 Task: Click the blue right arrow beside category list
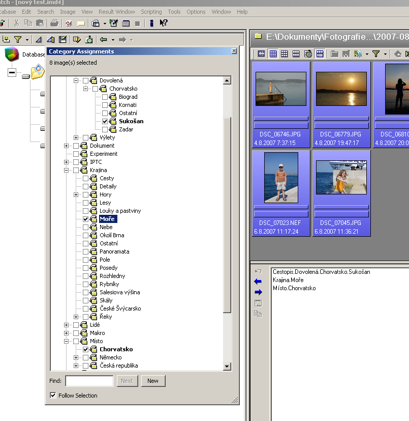(258, 292)
